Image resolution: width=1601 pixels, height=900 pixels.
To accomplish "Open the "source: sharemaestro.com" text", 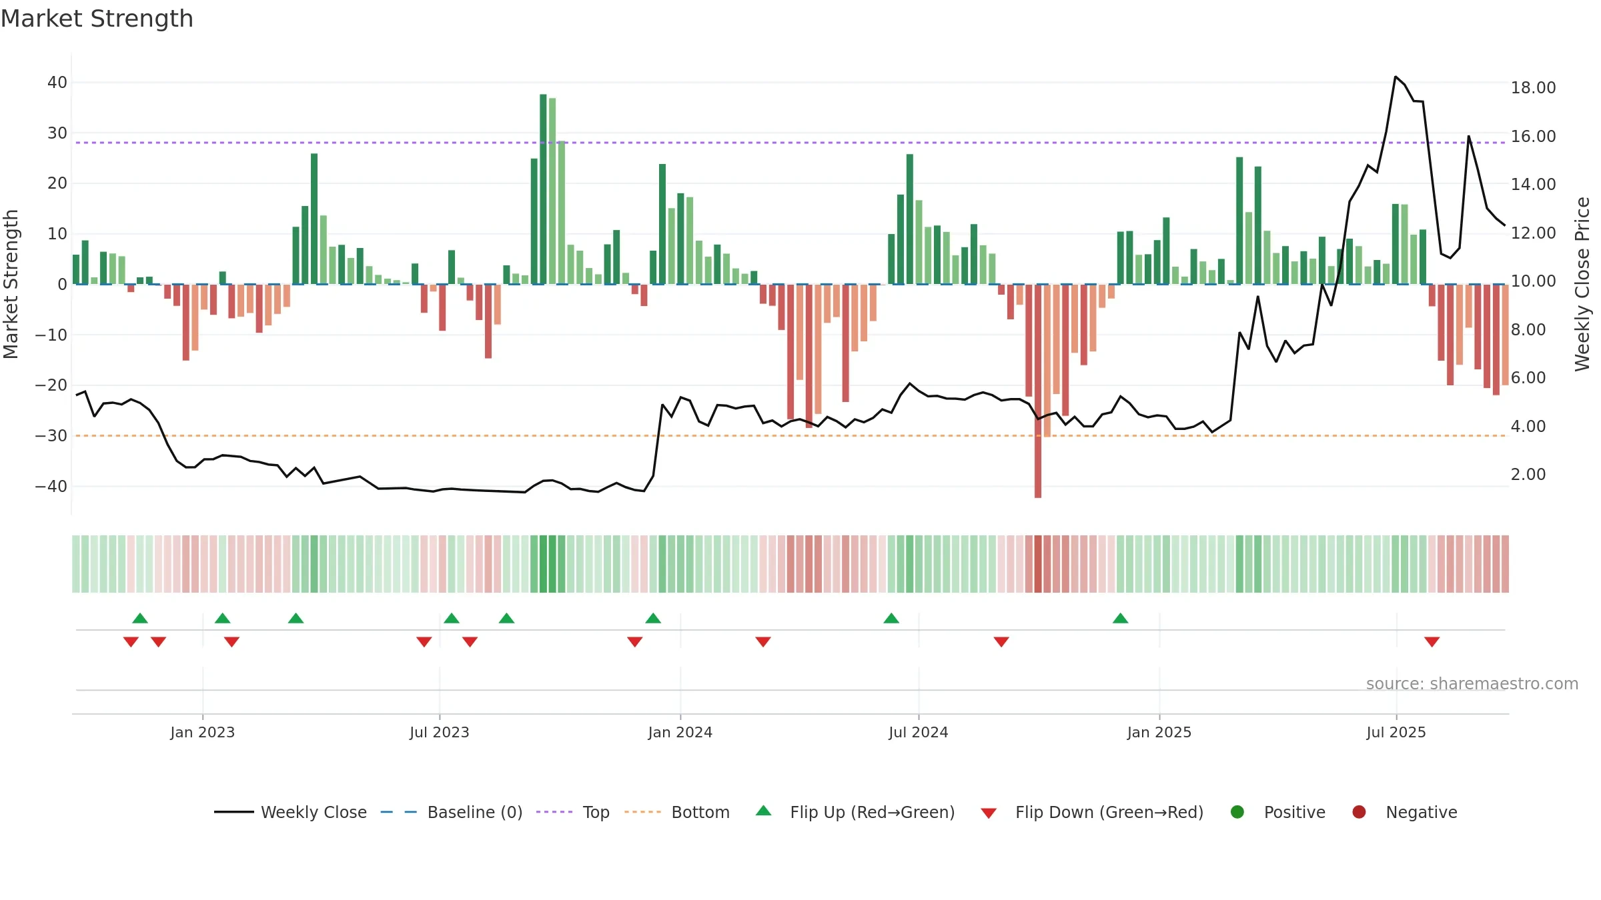I will (1472, 684).
